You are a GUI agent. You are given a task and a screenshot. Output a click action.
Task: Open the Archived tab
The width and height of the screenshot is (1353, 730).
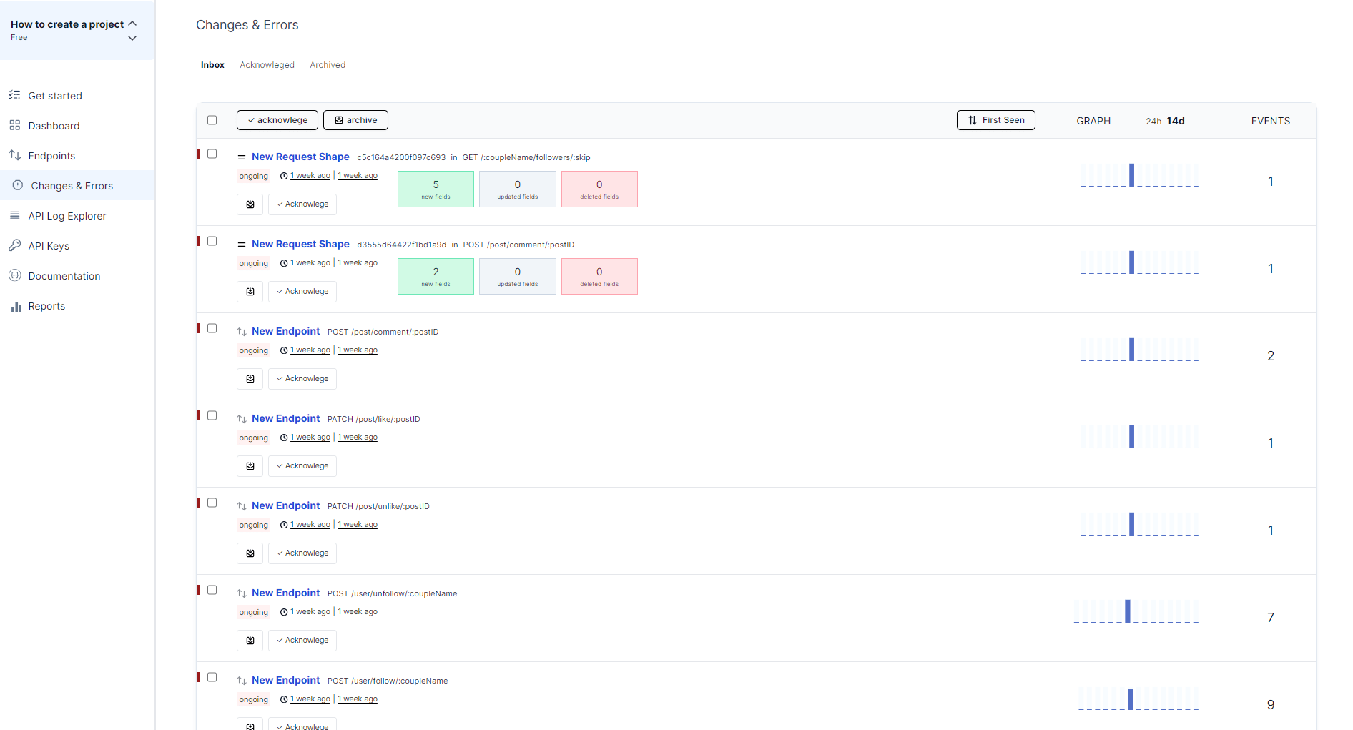[327, 64]
